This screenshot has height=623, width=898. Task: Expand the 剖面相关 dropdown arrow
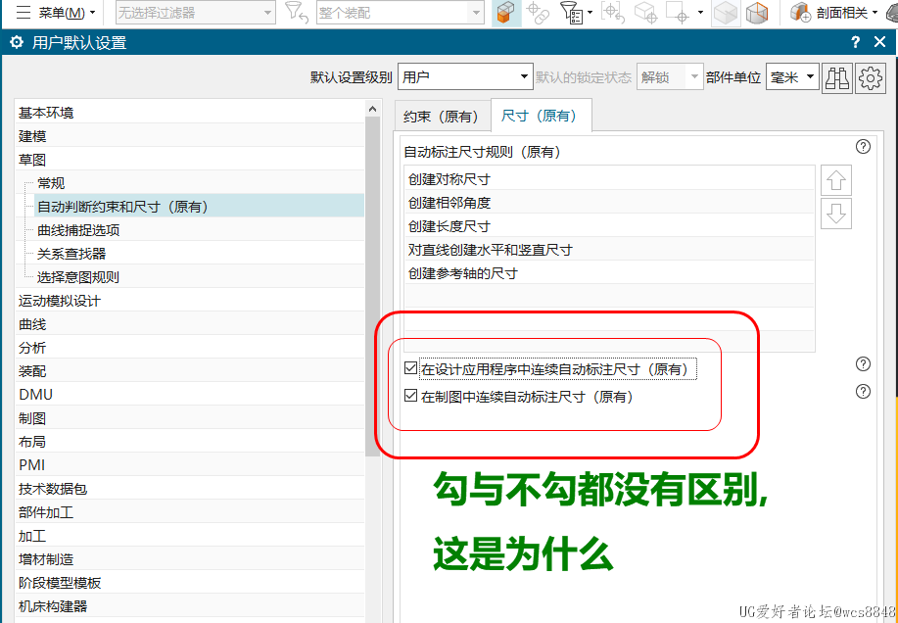[x=875, y=13]
